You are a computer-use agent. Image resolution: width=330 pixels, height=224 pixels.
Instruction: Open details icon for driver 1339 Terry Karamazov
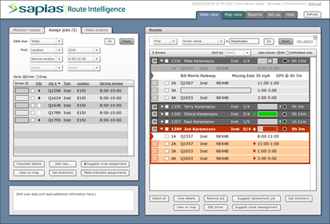pos(155,107)
